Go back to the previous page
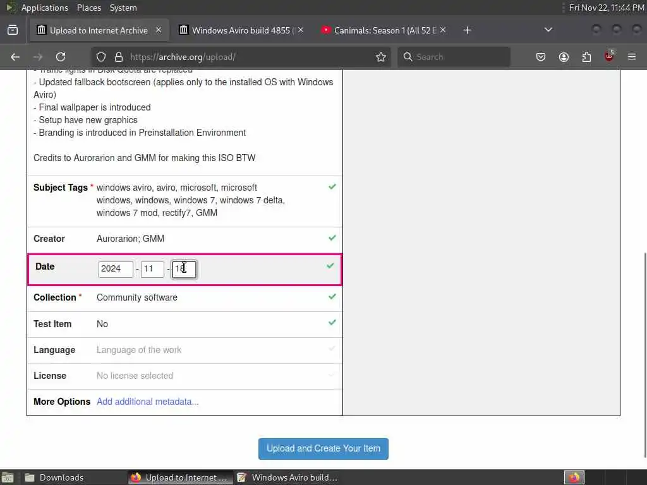The height and width of the screenshot is (485, 647). tap(15, 57)
